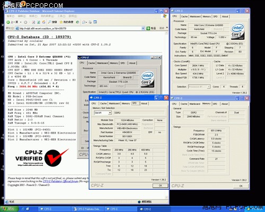Viewport: 265px width, 212px height.
Task: Click the Forward arrow icon in Internet Explorer
Action: pos(25,22)
